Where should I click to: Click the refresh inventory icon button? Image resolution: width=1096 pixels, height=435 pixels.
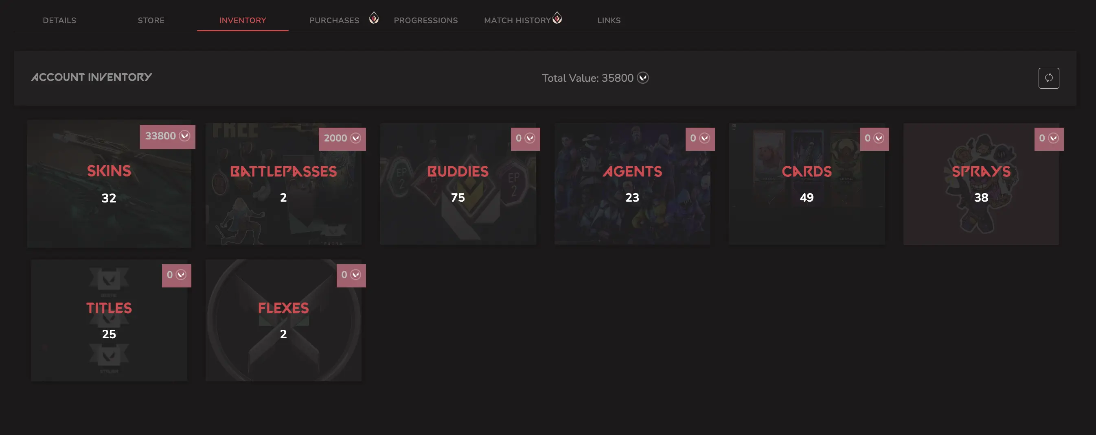pyautogui.click(x=1048, y=78)
